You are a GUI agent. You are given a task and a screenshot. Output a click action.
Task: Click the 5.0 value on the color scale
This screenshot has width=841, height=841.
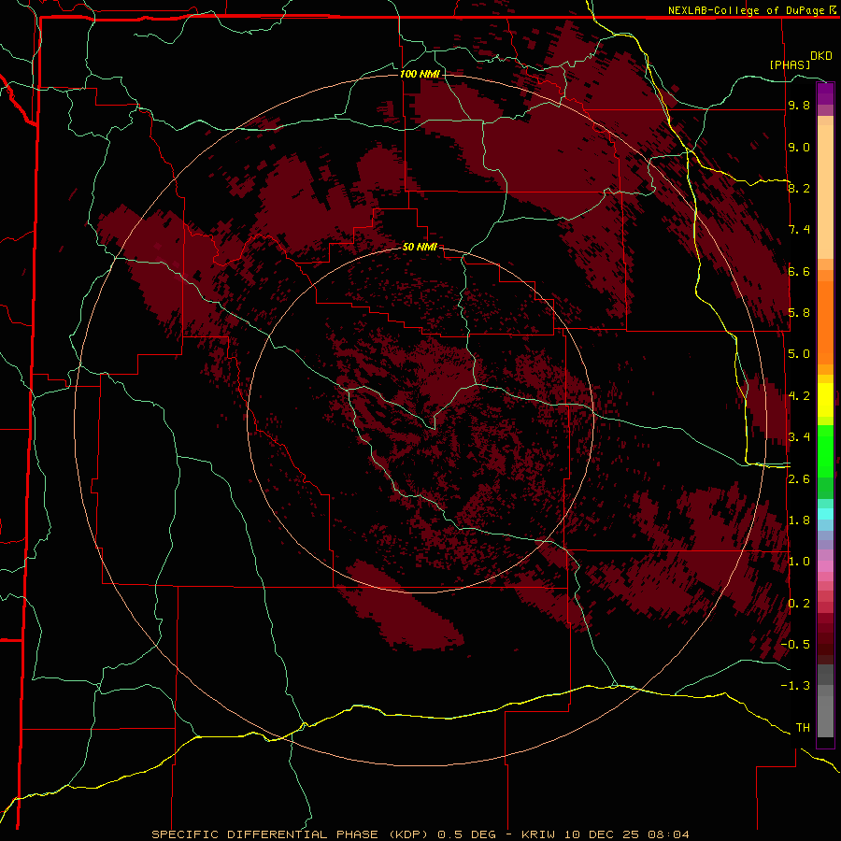point(799,354)
